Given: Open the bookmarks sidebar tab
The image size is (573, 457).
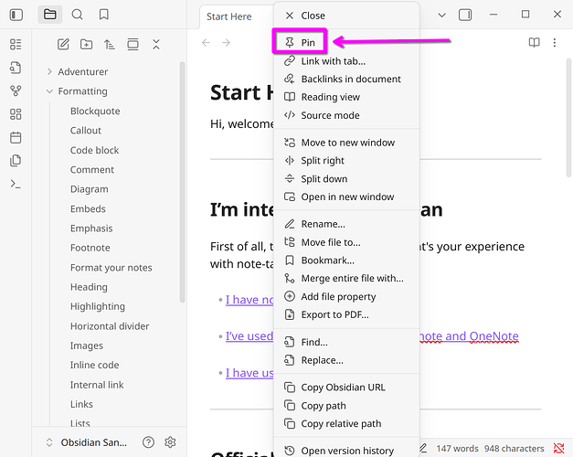Looking at the screenshot, I should [103, 15].
